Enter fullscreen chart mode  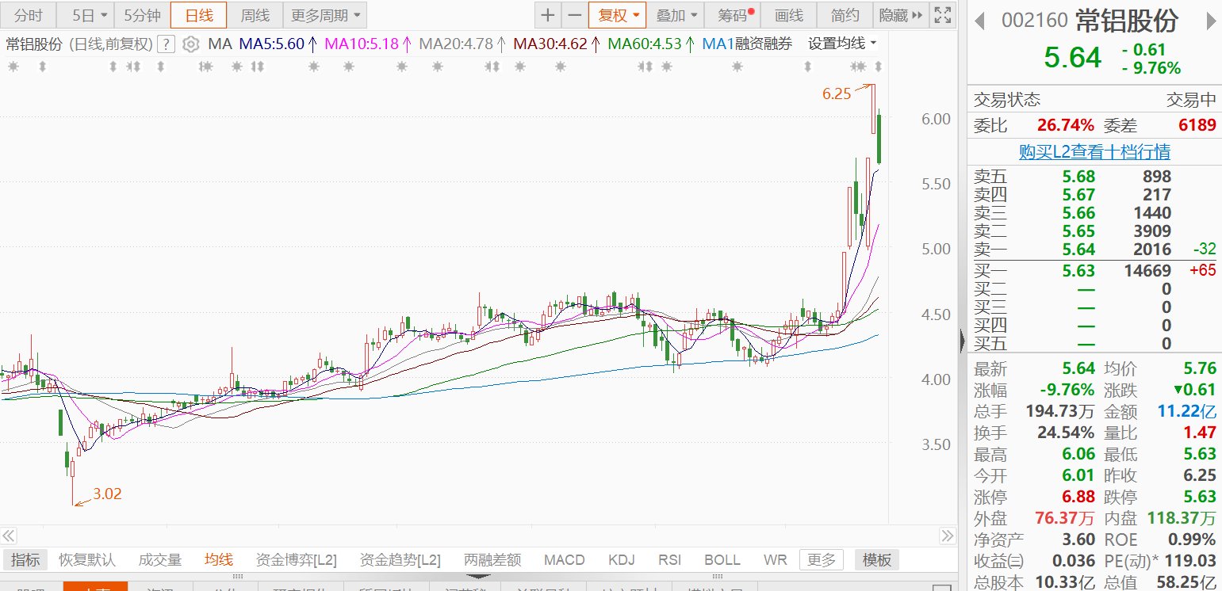(942, 15)
